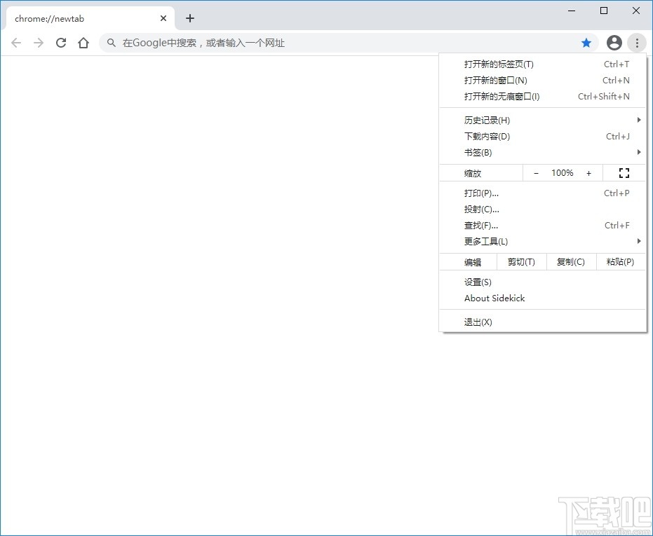
Task: Bookmark the page with the star icon
Action: coord(586,43)
